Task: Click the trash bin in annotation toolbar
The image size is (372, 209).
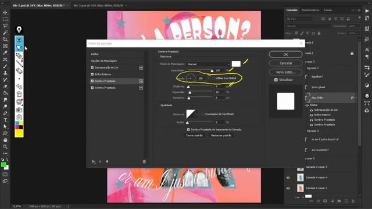Action: point(19,94)
